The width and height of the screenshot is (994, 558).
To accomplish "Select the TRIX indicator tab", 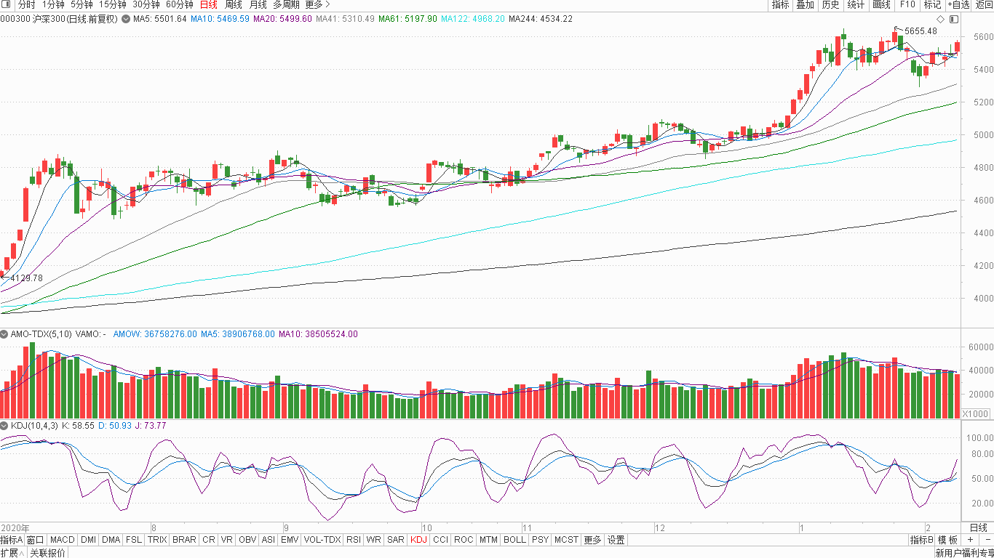I will coord(157,540).
